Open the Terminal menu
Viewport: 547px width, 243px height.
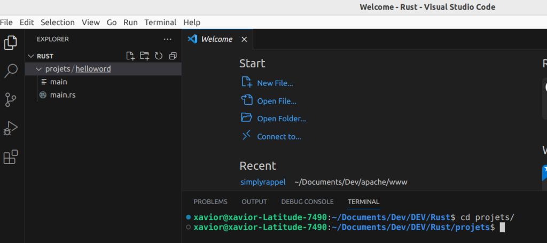pos(160,22)
